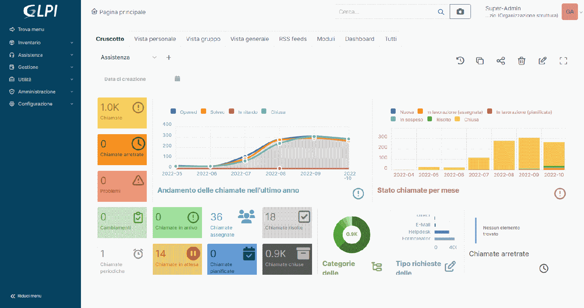Open the calendar date picker icon

177,79
